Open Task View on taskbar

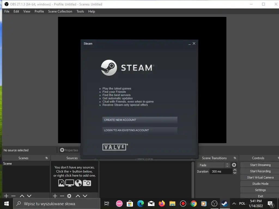click(107, 204)
